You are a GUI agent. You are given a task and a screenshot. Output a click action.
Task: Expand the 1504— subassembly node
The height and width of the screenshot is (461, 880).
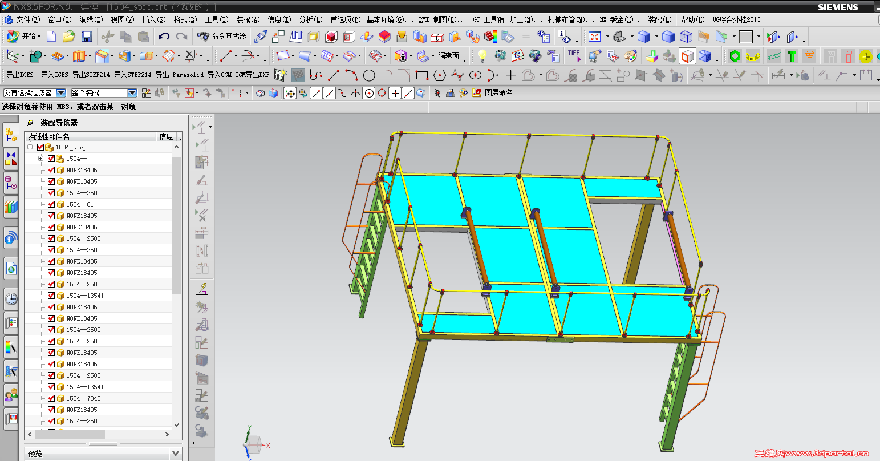tap(41, 159)
